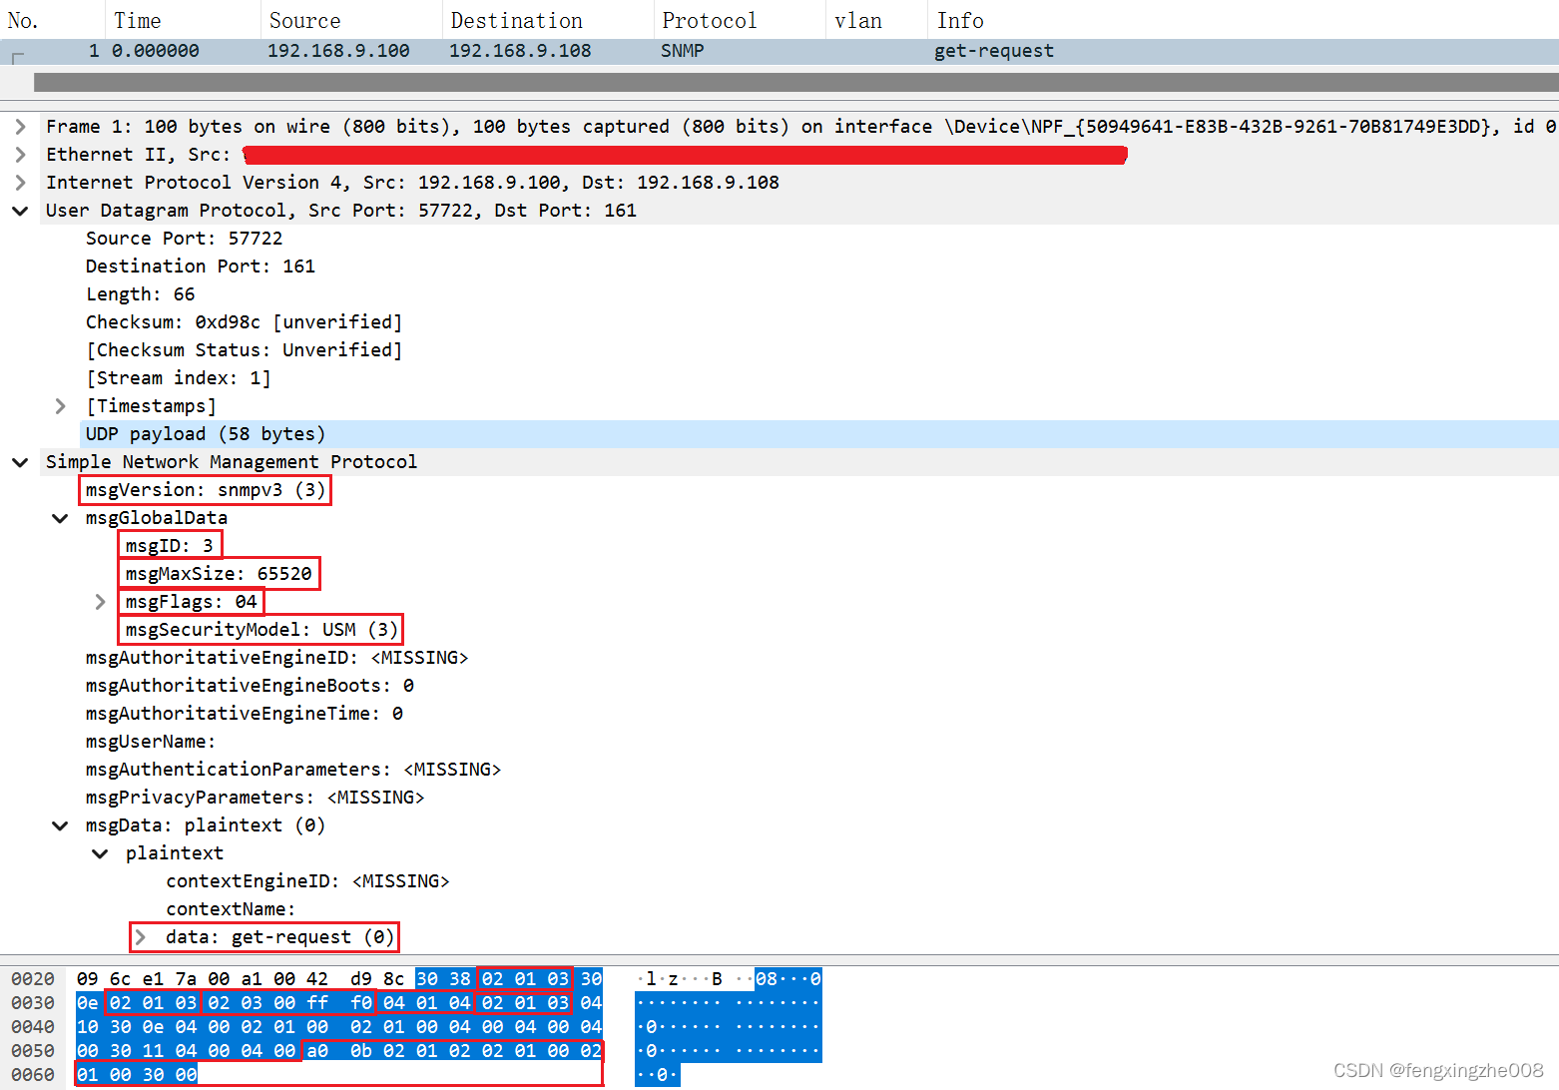Select msgAuthoritativeEngineTime: 0 line
Image resolution: width=1559 pixels, height=1090 pixels.
coord(244,714)
